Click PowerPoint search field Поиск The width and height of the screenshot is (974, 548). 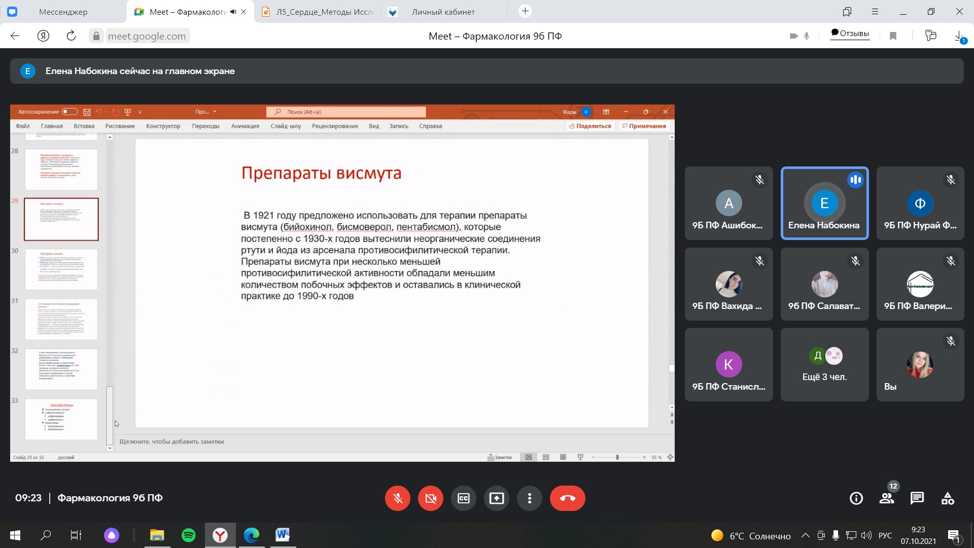346,112
